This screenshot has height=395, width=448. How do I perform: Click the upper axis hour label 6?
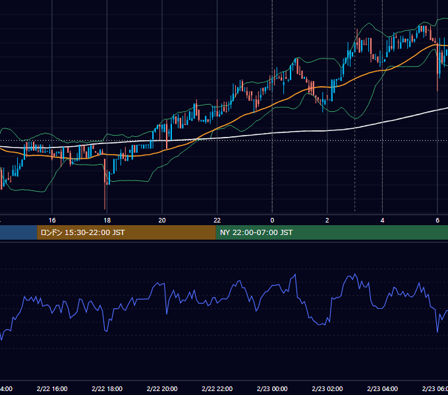click(x=437, y=221)
